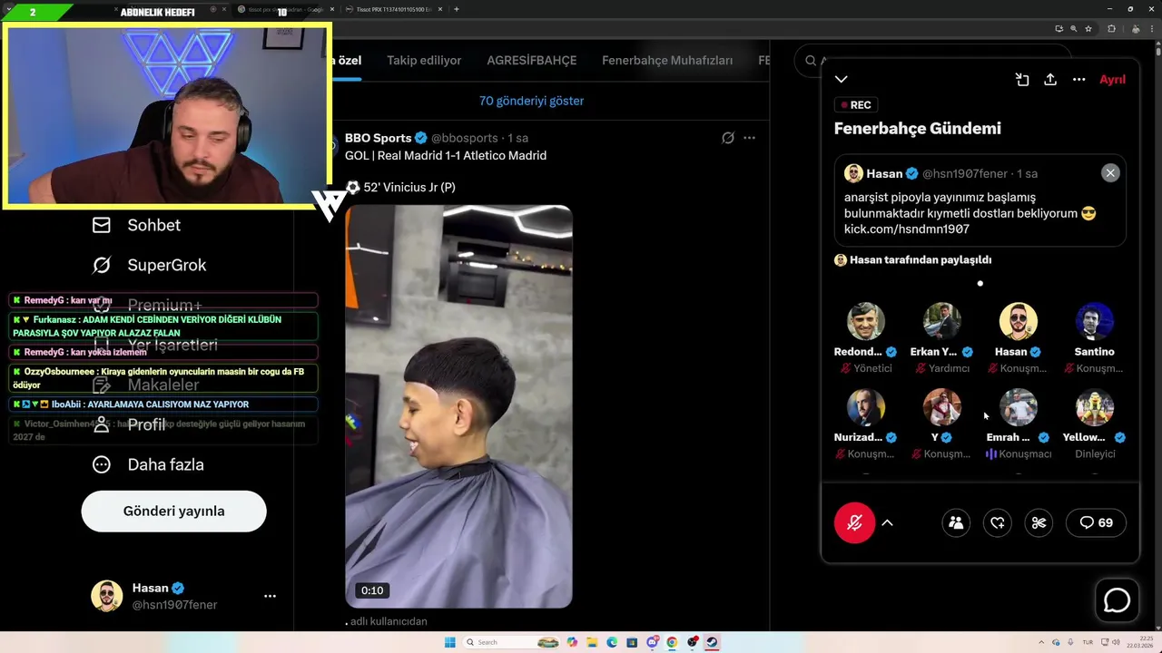This screenshot has width=1162, height=653.
Task: Open floating Grok chat bubble
Action: click(x=1117, y=601)
